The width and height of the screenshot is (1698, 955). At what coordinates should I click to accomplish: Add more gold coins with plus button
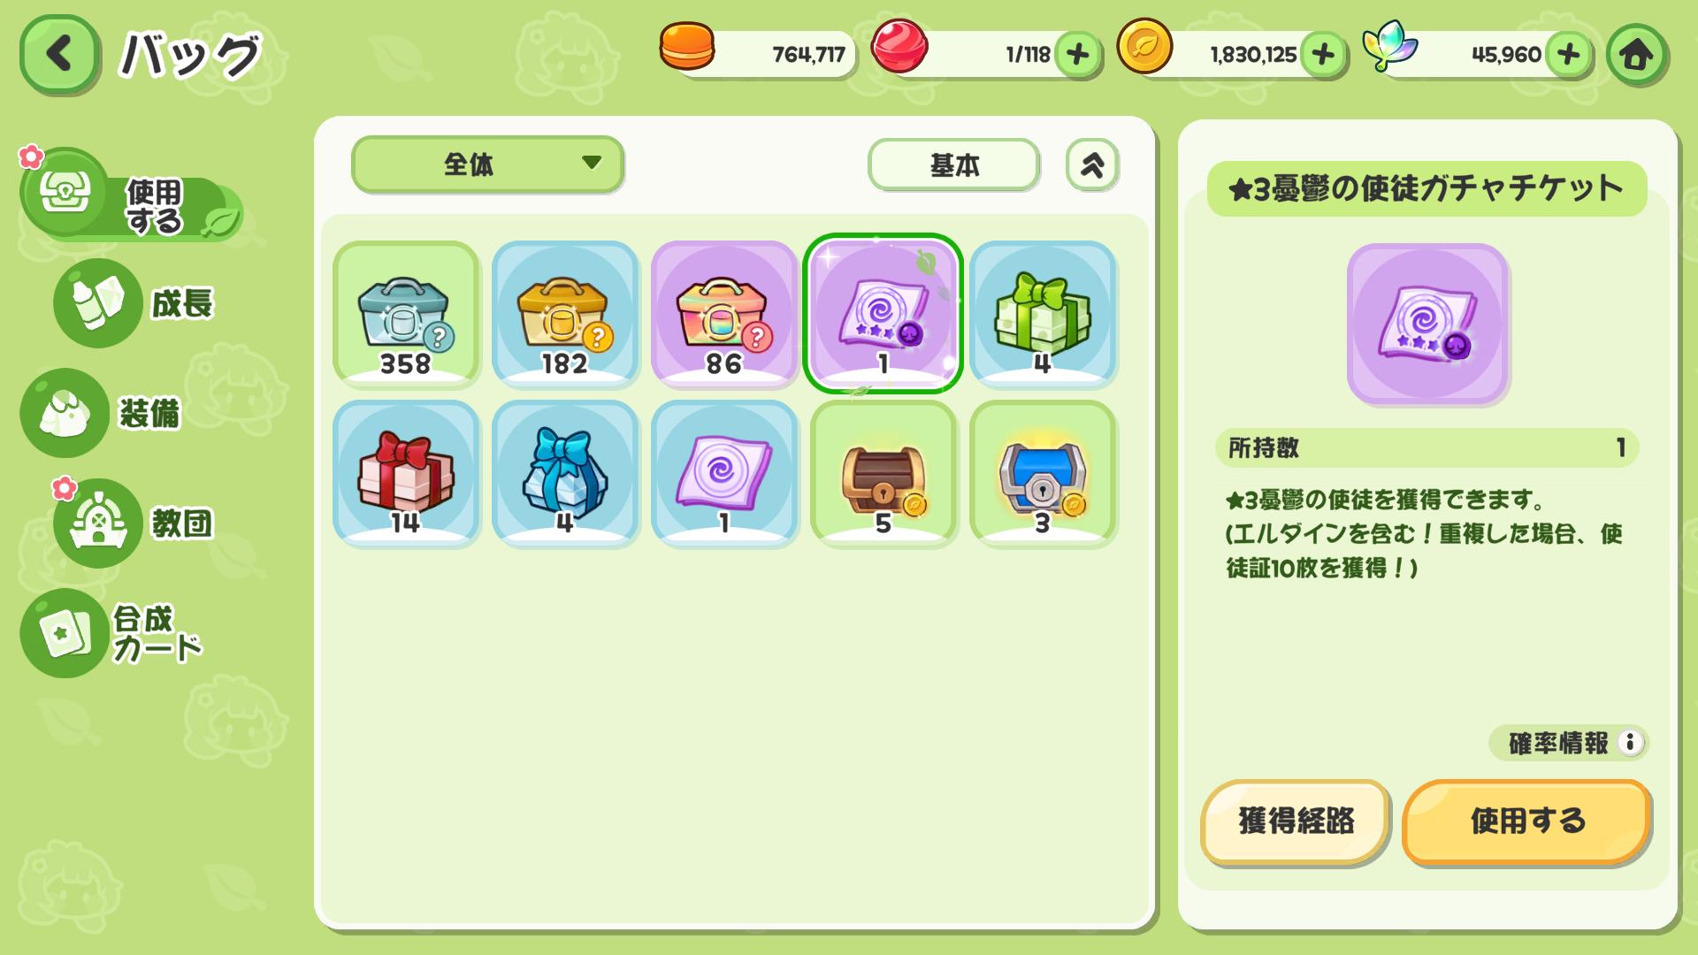pyautogui.click(x=1323, y=55)
